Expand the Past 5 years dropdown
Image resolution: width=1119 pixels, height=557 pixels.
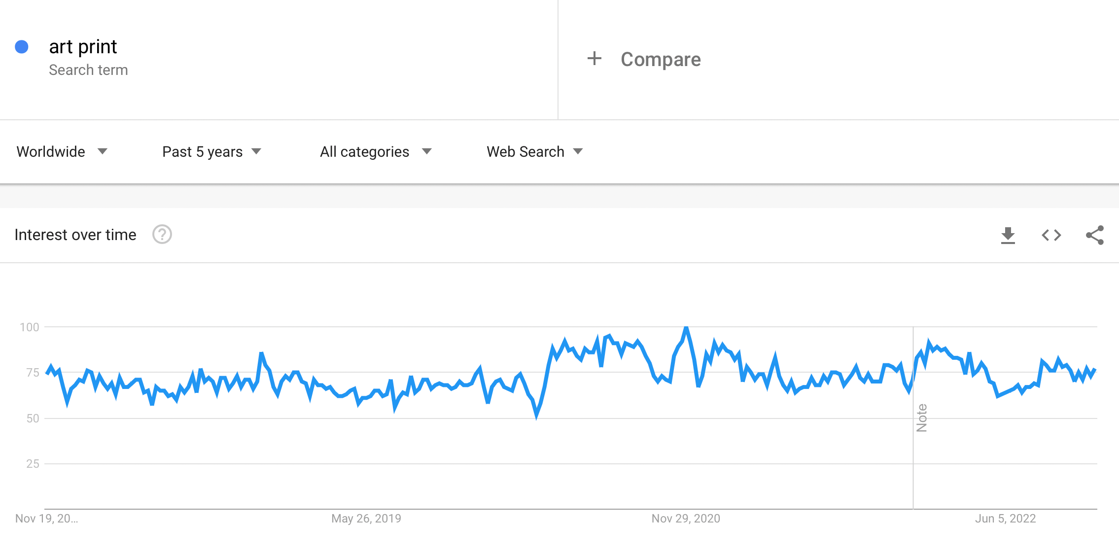pyautogui.click(x=211, y=151)
